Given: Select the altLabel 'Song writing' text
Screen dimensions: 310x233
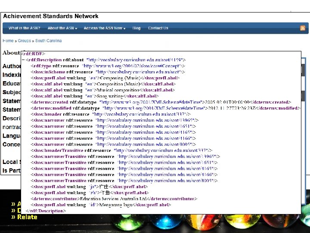Looking at the screenshot, I should [x=110, y=96].
